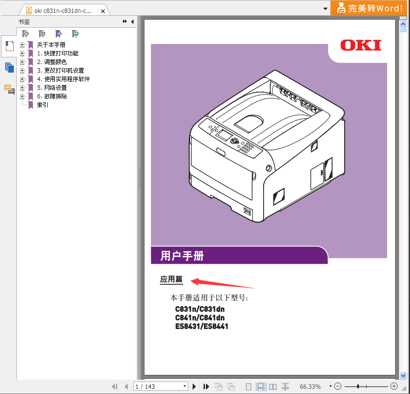Click the next view icon
The image size is (410, 394).
point(231,386)
